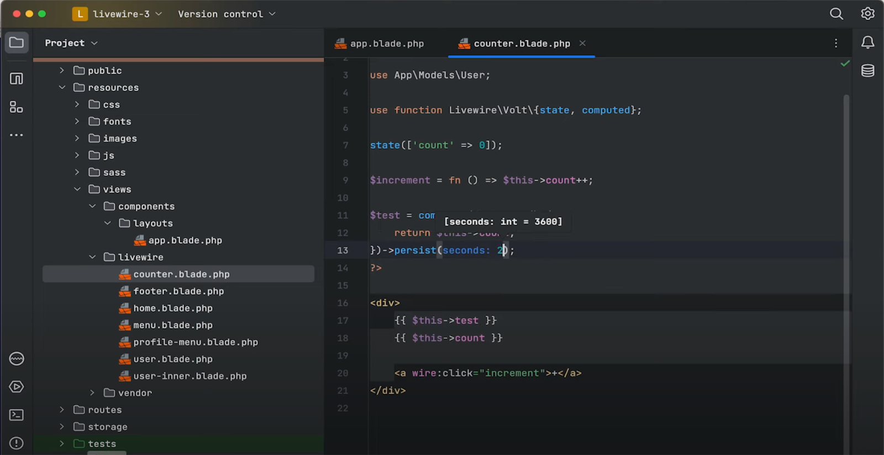Open the Version control dropdown

point(227,14)
